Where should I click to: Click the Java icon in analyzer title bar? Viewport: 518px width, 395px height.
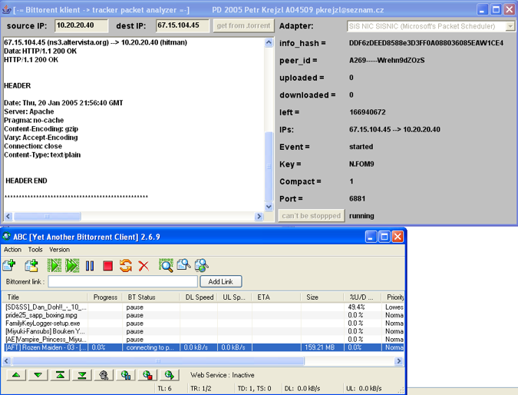[x=6, y=10]
